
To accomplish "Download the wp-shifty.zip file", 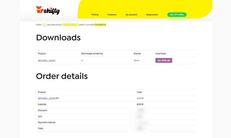I will pyautogui.click(x=164, y=60).
